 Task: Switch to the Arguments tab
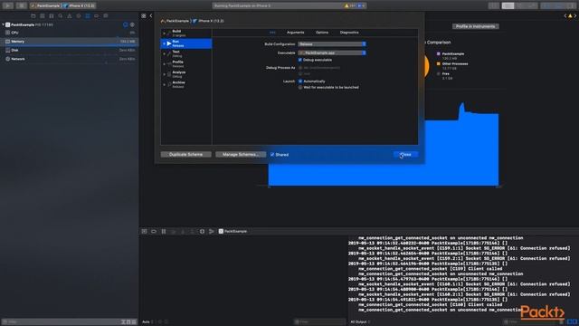tap(296, 33)
